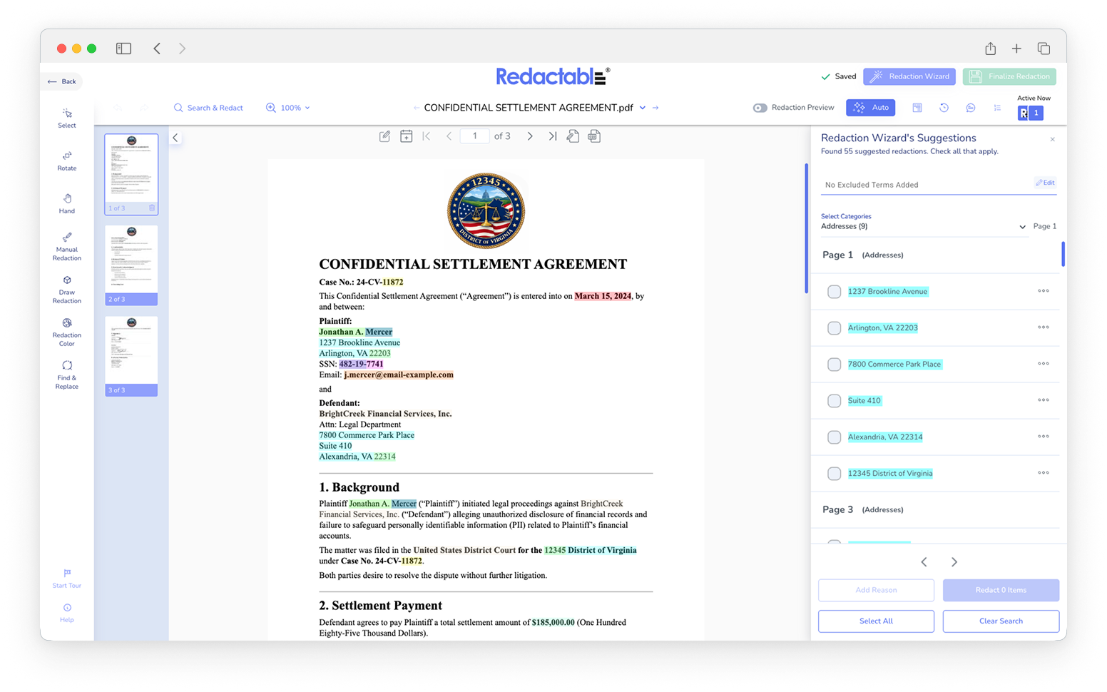Image resolution: width=1107 pixels, height=692 pixels.
Task: Enable the Auto redaction button
Action: pyautogui.click(x=871, y=108)
